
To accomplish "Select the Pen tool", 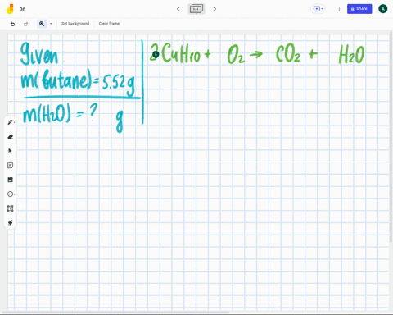I will (11, 122).
